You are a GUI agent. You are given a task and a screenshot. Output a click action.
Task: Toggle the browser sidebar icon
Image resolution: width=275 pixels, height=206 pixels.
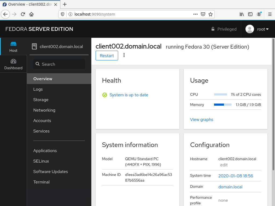click(x=250, y=14)
